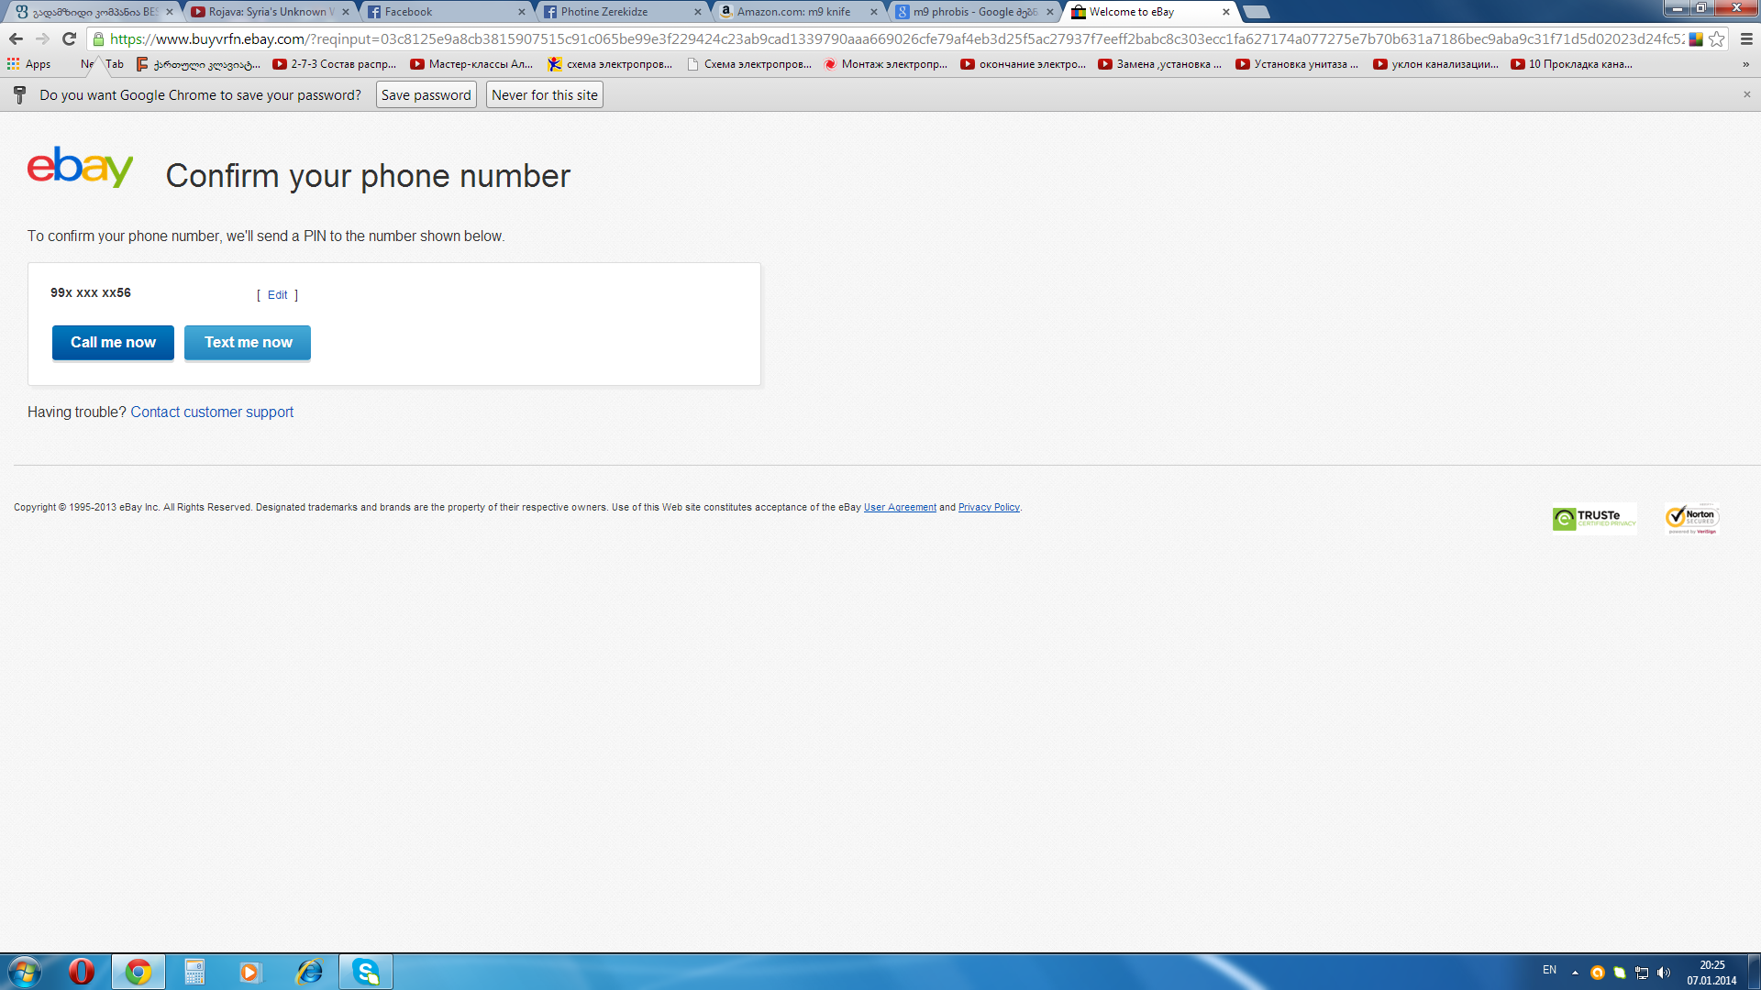
Task: Click the eBay logo
Action: pyautogui.click(x=80, y=167)
